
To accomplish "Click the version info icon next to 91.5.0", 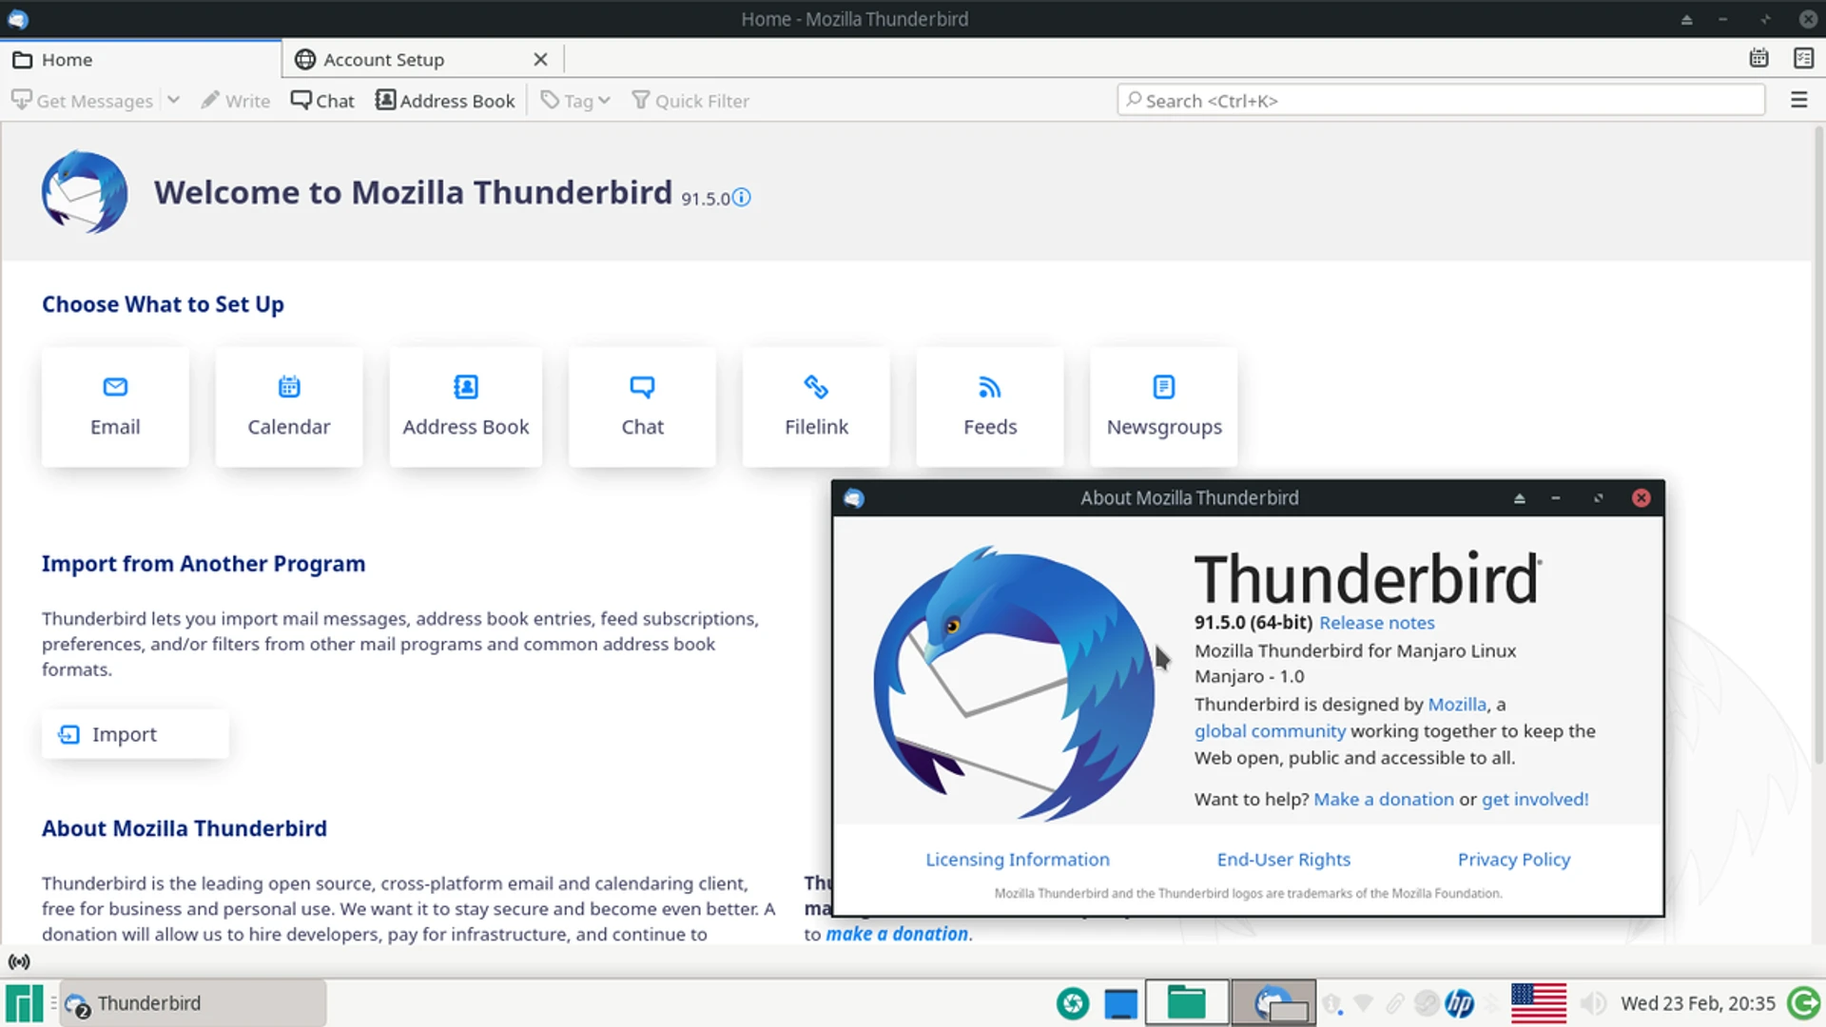I will [x=742, y=197].
